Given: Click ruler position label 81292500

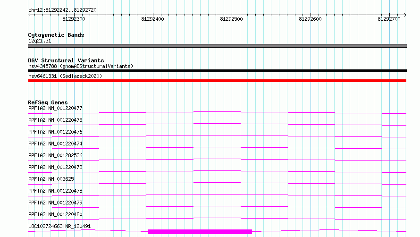Looking at the screenshot, I should pyautogui.click(x=231, y=19).
